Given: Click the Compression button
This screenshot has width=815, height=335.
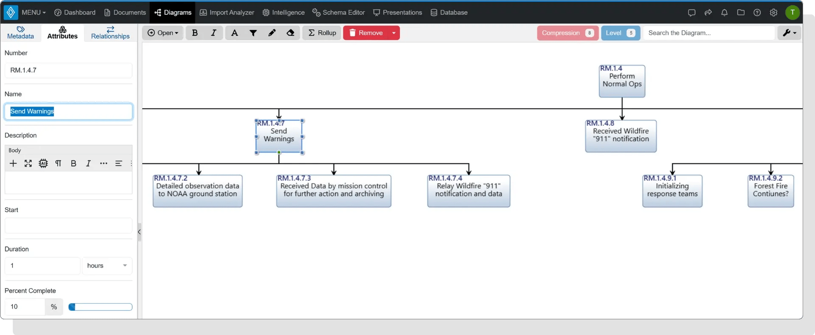Looking at the screenshot, I should [568, 33].
